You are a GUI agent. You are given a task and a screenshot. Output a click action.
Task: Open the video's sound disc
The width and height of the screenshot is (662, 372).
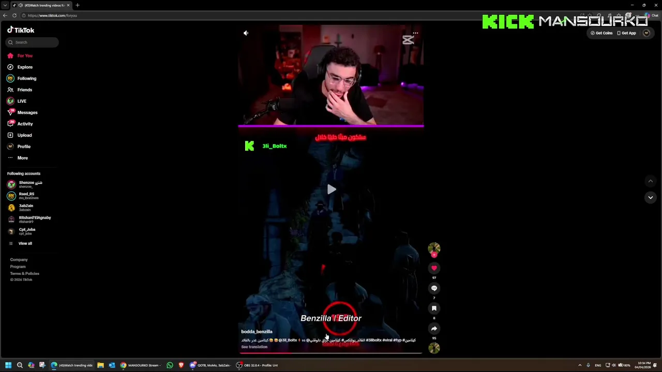pyautogui.click(x=434, y=348)
